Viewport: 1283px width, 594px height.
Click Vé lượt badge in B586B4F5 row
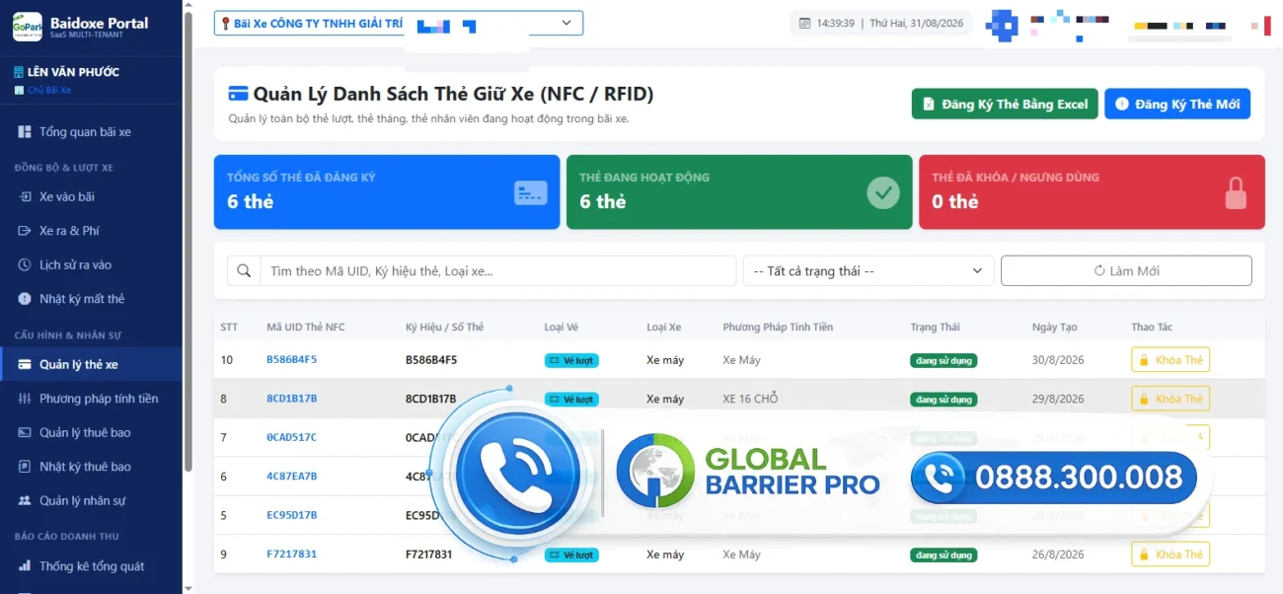[x=571, y=360]
